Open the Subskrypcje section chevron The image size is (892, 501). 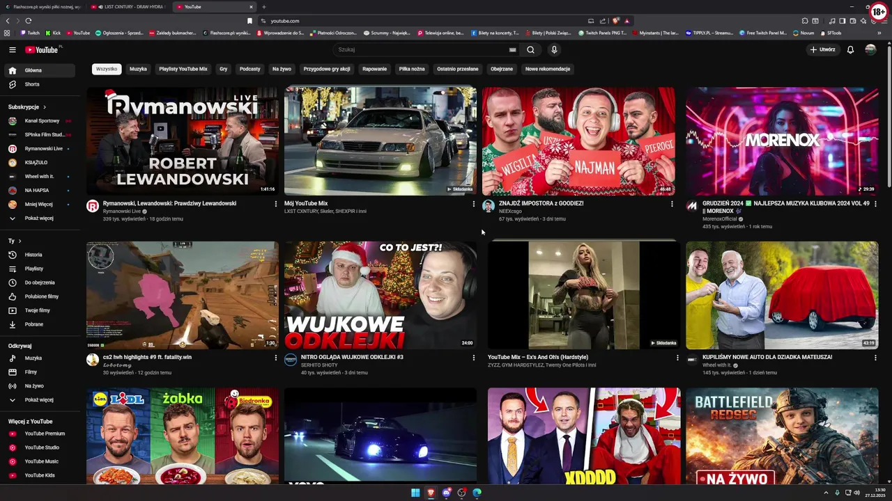[44, 107]
